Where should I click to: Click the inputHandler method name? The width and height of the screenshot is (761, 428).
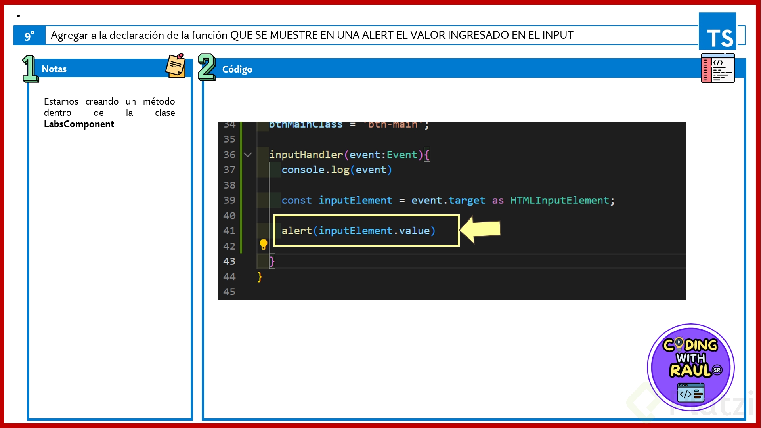[x=306, y=155]
